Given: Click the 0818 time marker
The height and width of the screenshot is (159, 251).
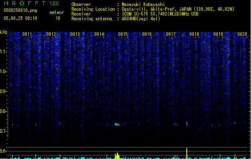Looking at the screenshot, I should (x=194, y=34).
